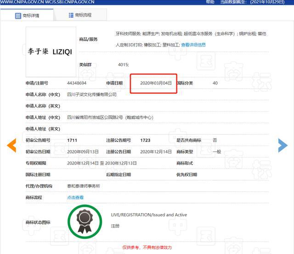Screen dimensions: 294x254
Task: Select the date 2020年09月13日
Action: coord(83,152)
